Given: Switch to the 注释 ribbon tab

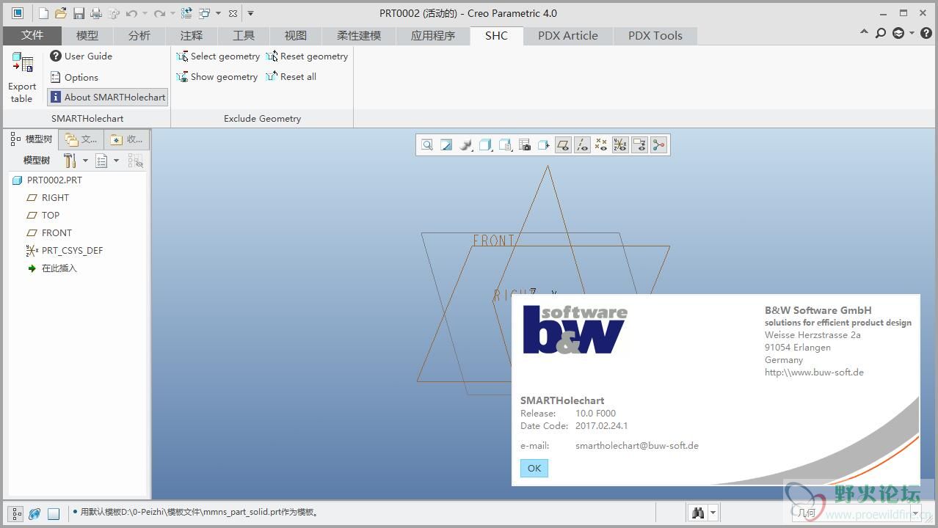Looking at the screenshot, I should coord(191,35).
